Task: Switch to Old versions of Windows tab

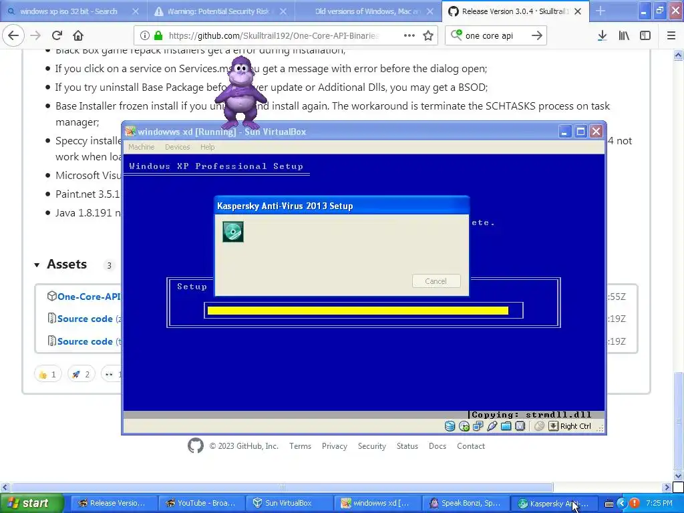Action: (x=367, y=11)
